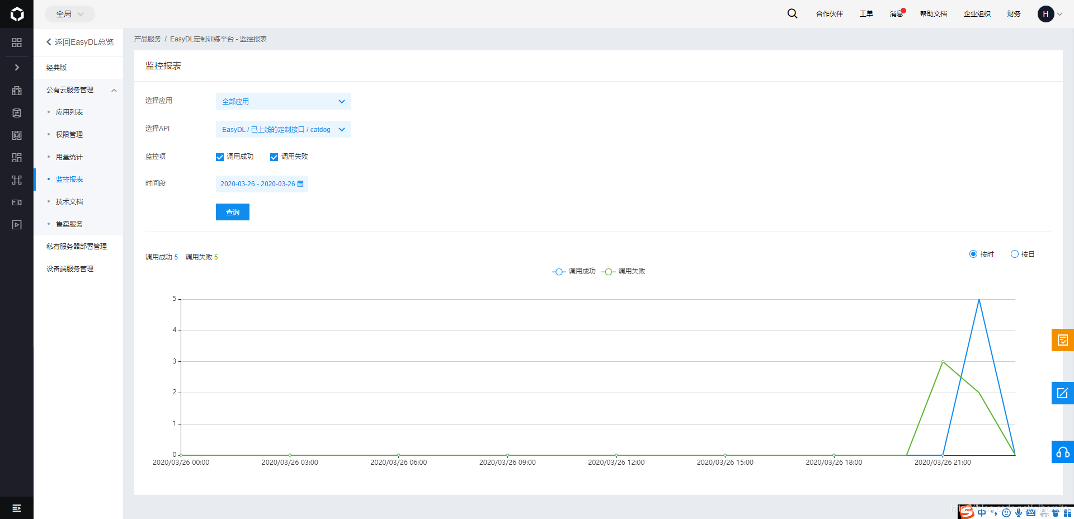Toggle 调用成功 series in chart legend
This screenshot has width=1074, height=519.
click(x=574, y=271)
